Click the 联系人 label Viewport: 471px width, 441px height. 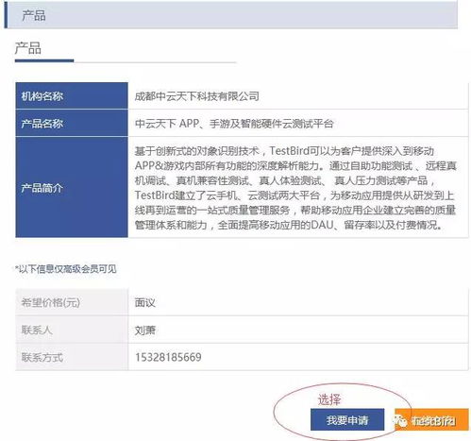pos(37,330)
